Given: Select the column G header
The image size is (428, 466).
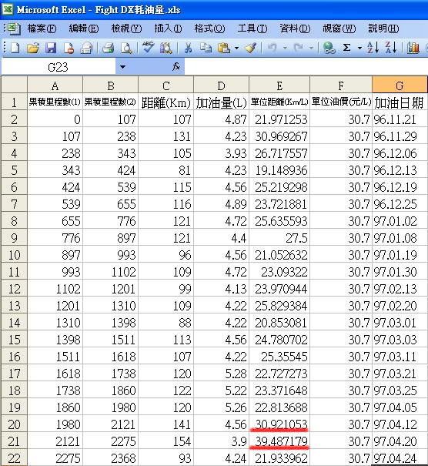Looking at the screenshot, I should pyautogui.click(x=400, y=85).
